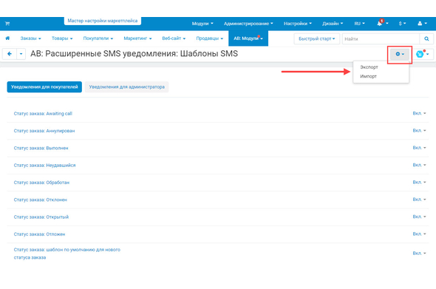Choose Экспорт from the gear menu
Screen dimensions: 436x289
[x=369, y=67]
